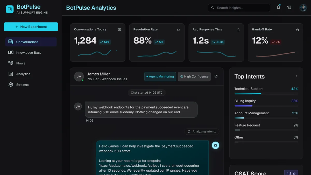Click the Chat started 14:02 UTC label
311x175 pixels.
(147, 93)
